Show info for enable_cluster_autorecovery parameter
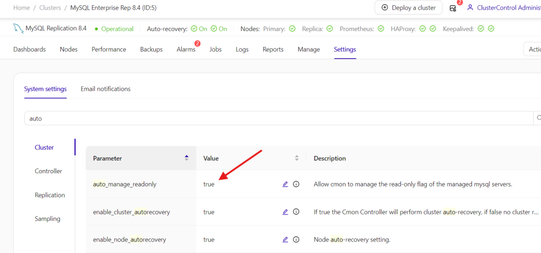541x253 pixels. (x=296, y=212)
